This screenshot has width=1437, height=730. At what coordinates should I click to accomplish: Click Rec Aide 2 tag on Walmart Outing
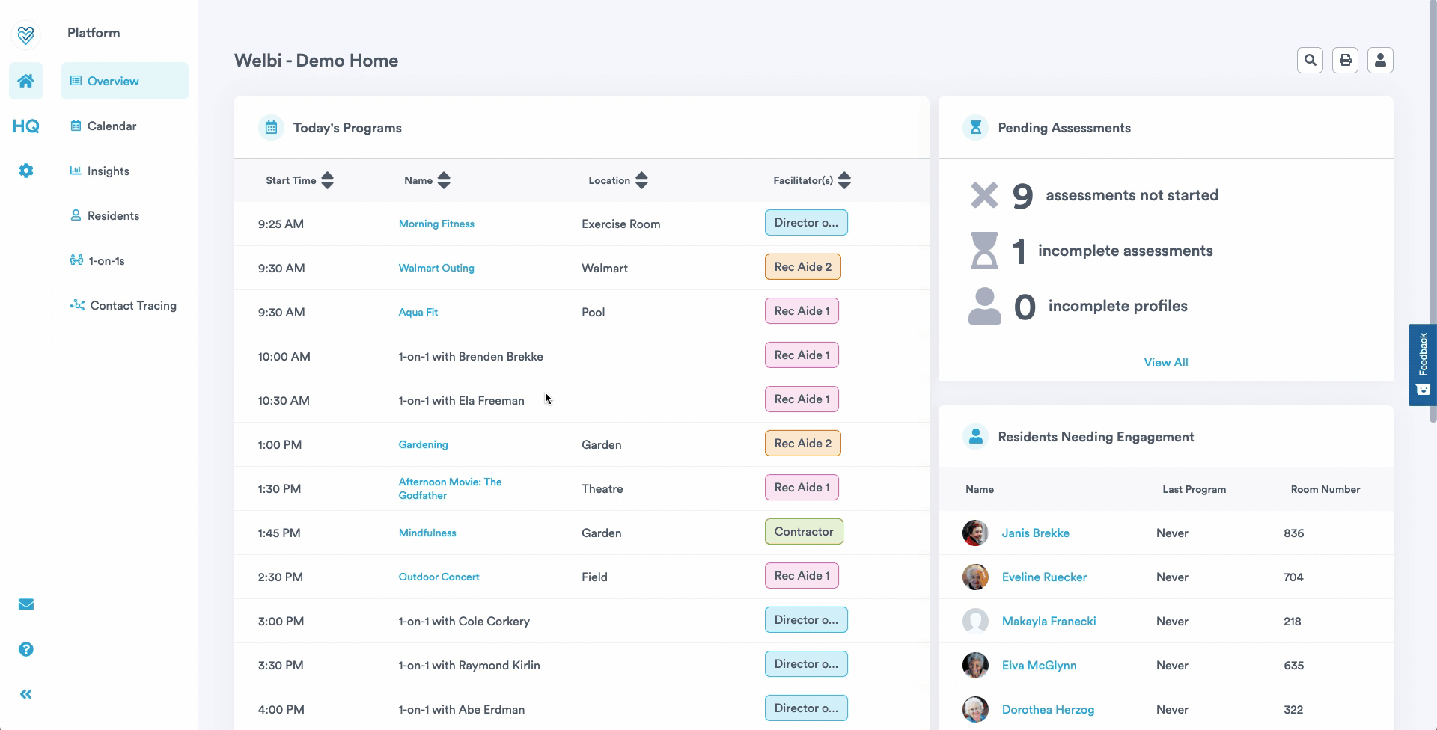coord(802,267)
